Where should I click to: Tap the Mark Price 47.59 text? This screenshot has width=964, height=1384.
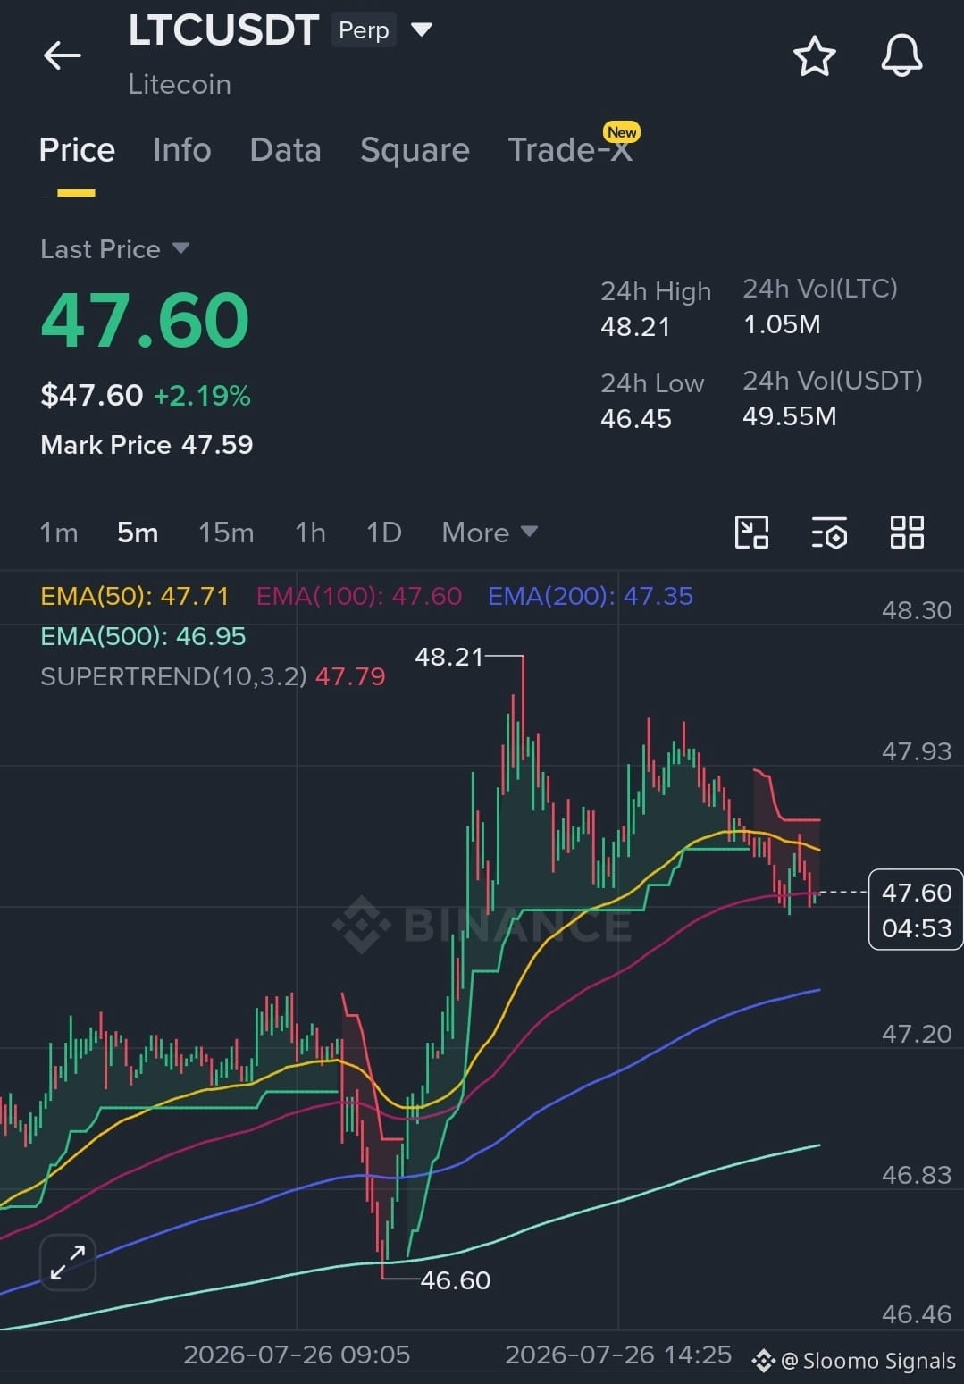click(x=147, y=445)
